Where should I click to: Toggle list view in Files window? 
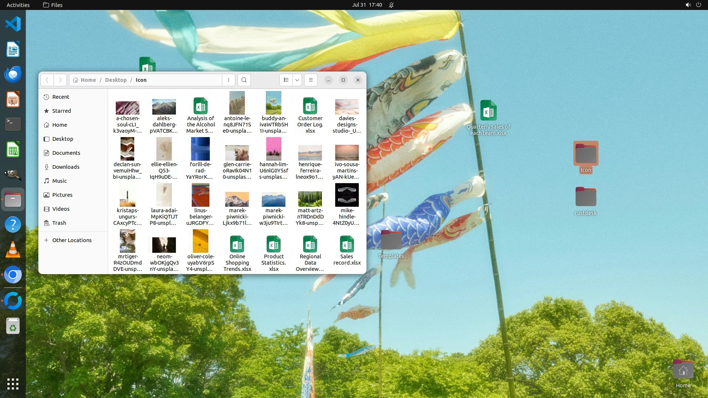coord(286,80)
